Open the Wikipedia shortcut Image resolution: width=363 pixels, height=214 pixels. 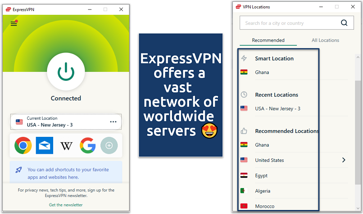66,146
